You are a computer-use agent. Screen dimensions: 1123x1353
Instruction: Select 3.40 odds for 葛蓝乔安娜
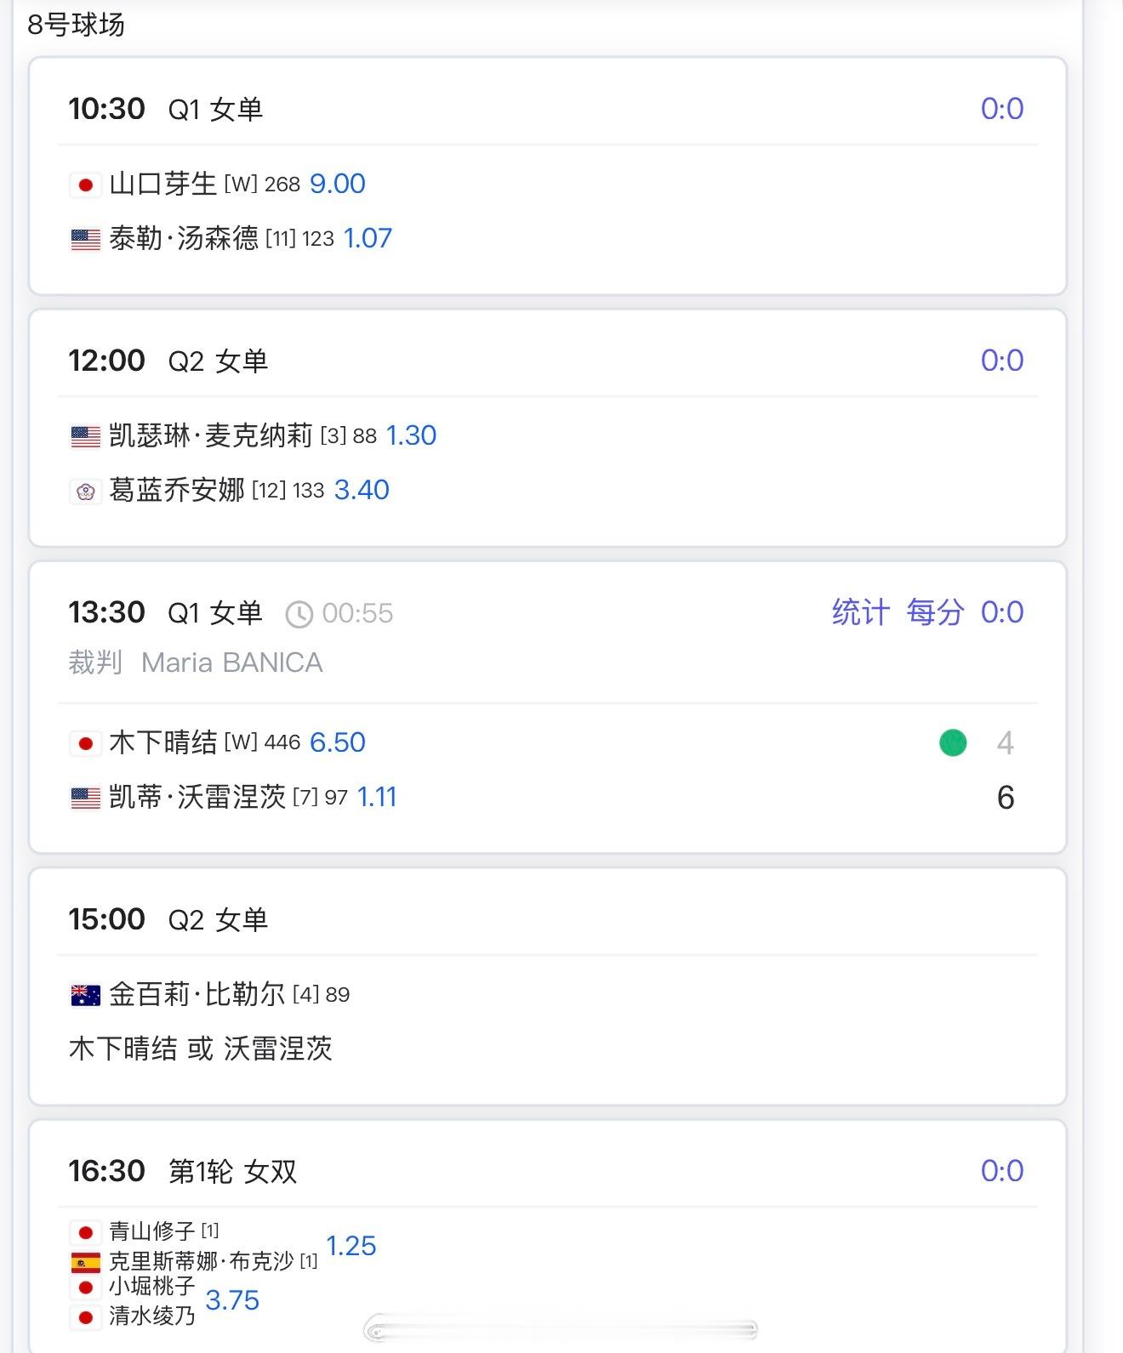point(362,490)
